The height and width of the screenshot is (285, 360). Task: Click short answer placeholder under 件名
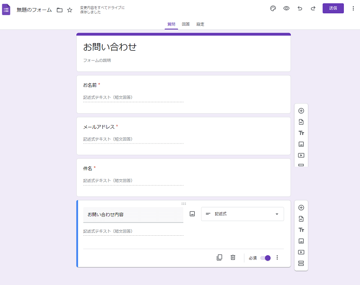108,180
